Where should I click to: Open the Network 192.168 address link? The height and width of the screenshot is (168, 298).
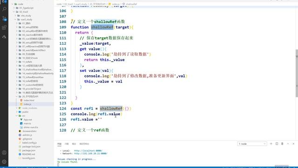91,154
